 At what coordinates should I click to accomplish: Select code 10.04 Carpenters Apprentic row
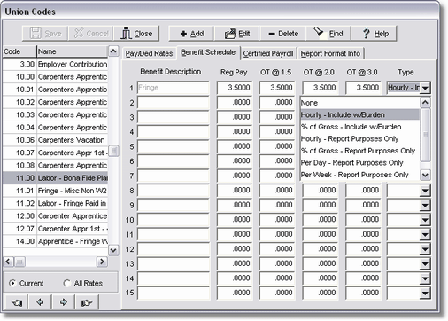[x=56, y=128]
